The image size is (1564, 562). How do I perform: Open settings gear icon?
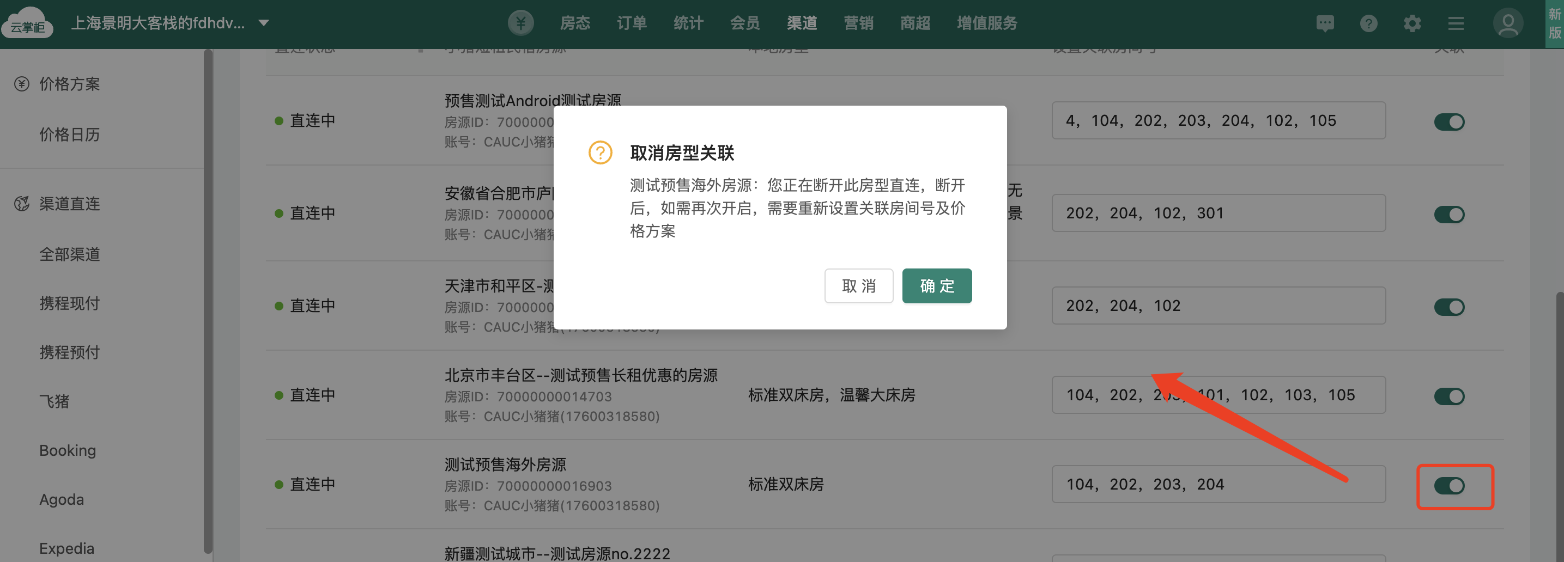point(1411,23)
